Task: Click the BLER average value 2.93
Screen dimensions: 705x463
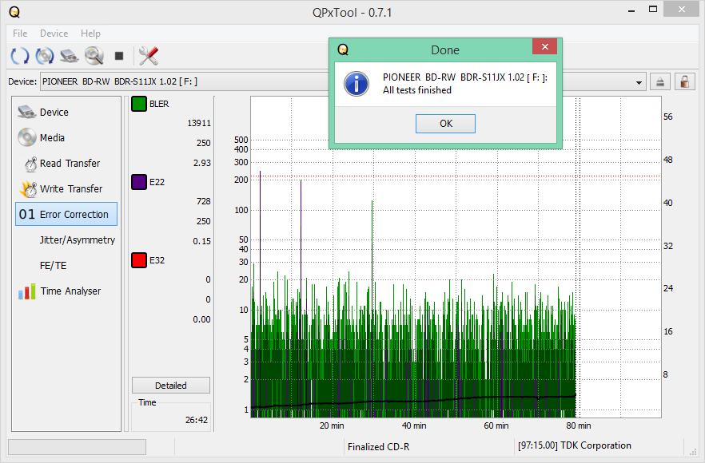Action: [x=202, y=163]
